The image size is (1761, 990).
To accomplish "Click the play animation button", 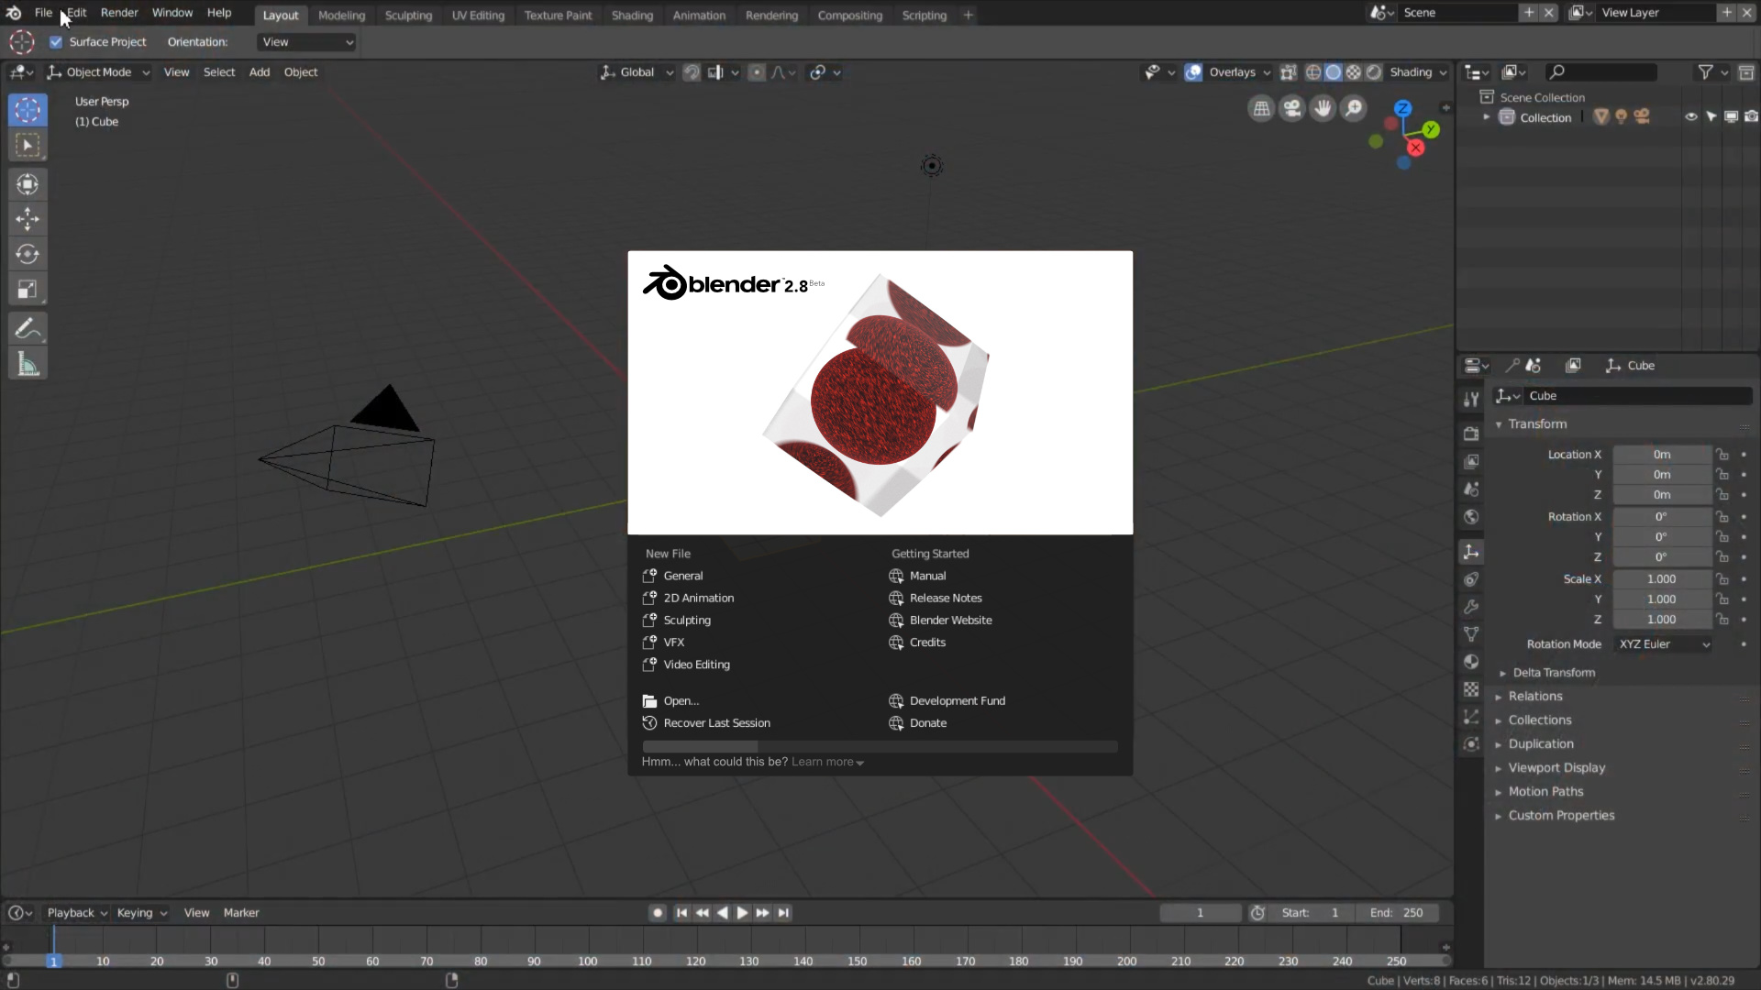I will [x=742, y=913].
